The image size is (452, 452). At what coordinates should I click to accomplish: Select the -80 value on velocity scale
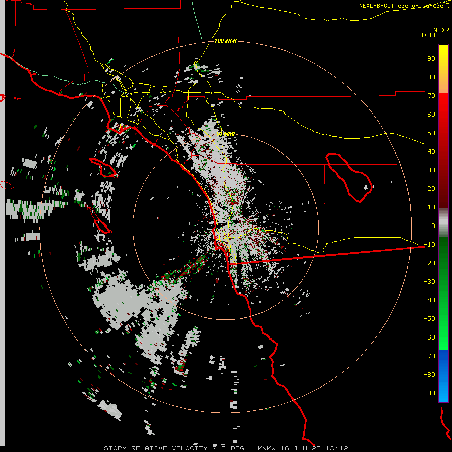(x=429, y=375)
